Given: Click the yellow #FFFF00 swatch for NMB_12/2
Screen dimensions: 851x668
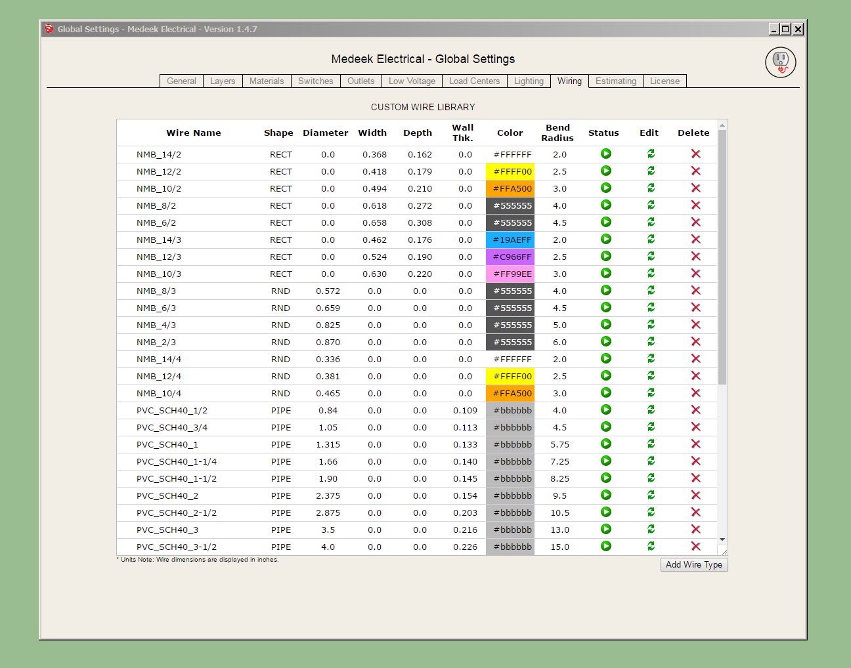Looking at the screenshot, I should point(510,171).
